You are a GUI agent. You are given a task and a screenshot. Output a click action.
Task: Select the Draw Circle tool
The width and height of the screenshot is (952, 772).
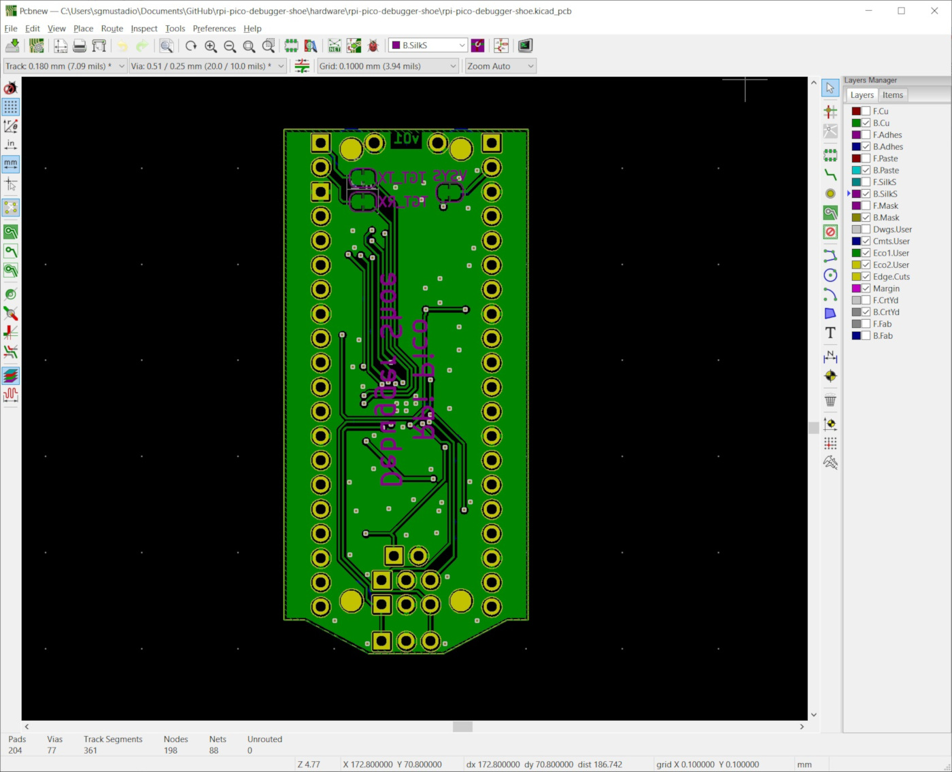[830, 275]
